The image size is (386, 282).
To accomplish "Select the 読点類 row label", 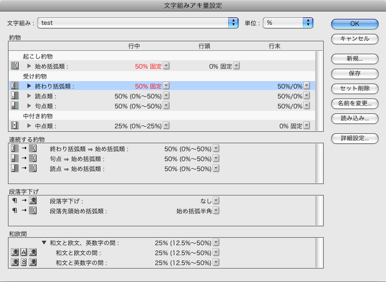I will click(x=45, y=96).
